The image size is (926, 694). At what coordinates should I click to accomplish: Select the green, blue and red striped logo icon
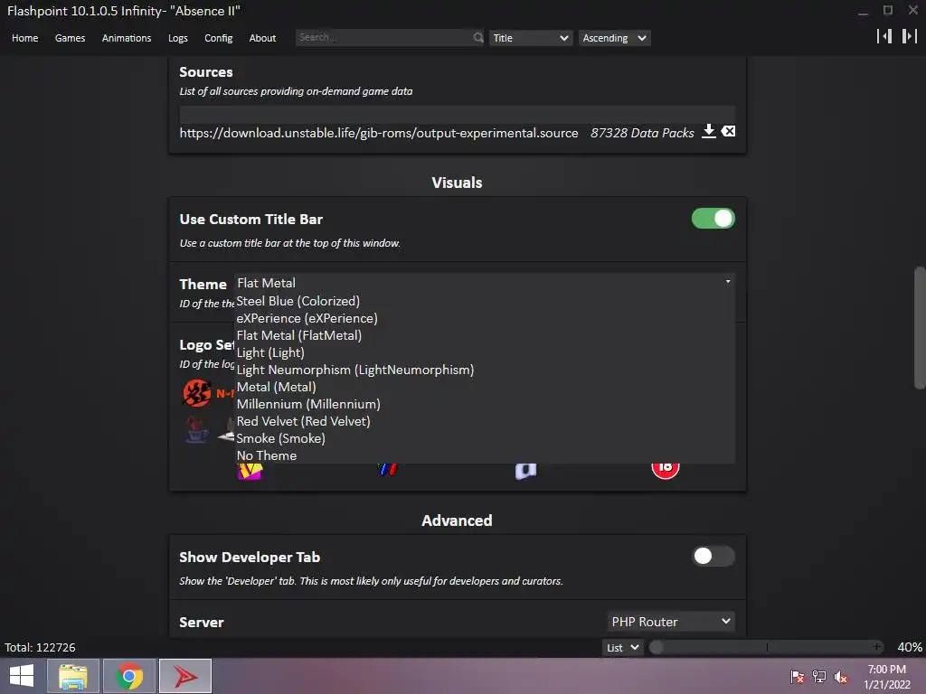point(387,470)
